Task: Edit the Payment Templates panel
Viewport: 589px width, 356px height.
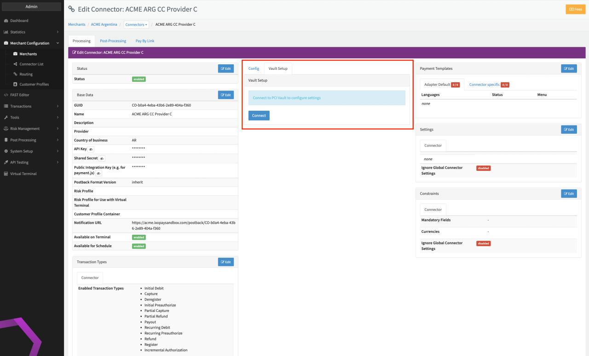Action: 569,68
